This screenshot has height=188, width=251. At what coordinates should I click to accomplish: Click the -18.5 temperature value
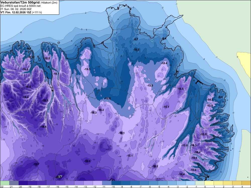[x=28, y=87]
